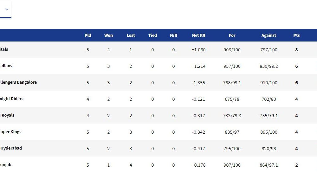This screenshot has height=186, width=317.
Task: Click the Punjab team name
Action: (x=6, y=165)
